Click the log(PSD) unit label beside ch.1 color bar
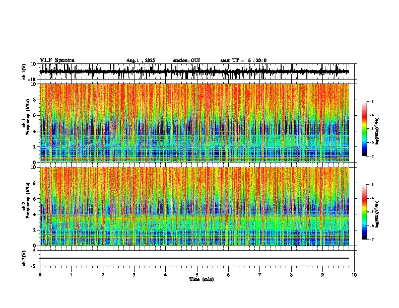 377,131
